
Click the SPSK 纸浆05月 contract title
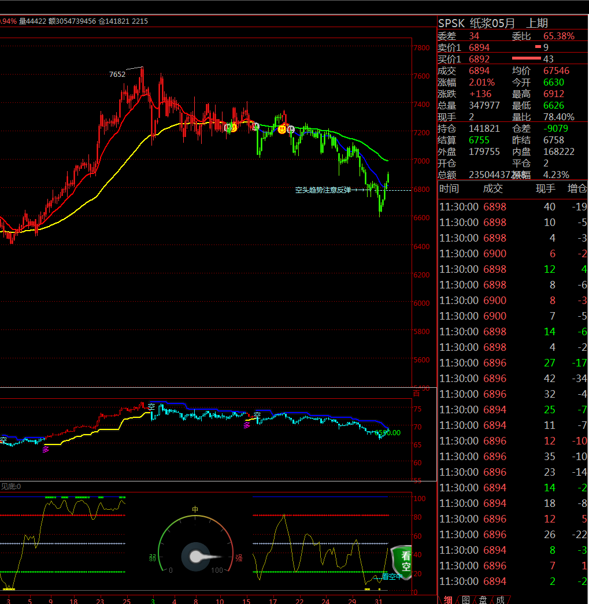476,23
